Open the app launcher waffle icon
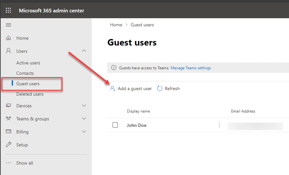 pos(8,10)
